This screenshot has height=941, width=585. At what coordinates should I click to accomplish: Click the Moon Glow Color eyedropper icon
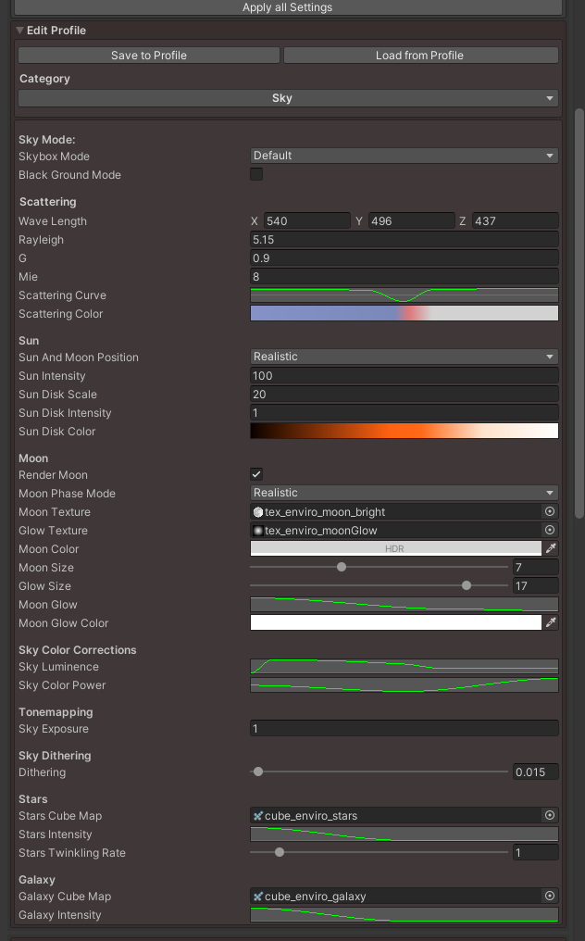[550, 622]
